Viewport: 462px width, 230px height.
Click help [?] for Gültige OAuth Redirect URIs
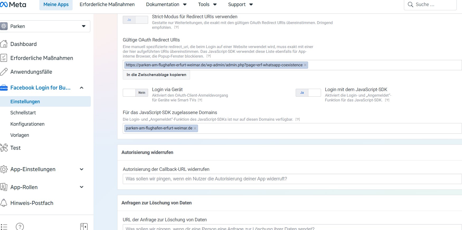[209, 56]
